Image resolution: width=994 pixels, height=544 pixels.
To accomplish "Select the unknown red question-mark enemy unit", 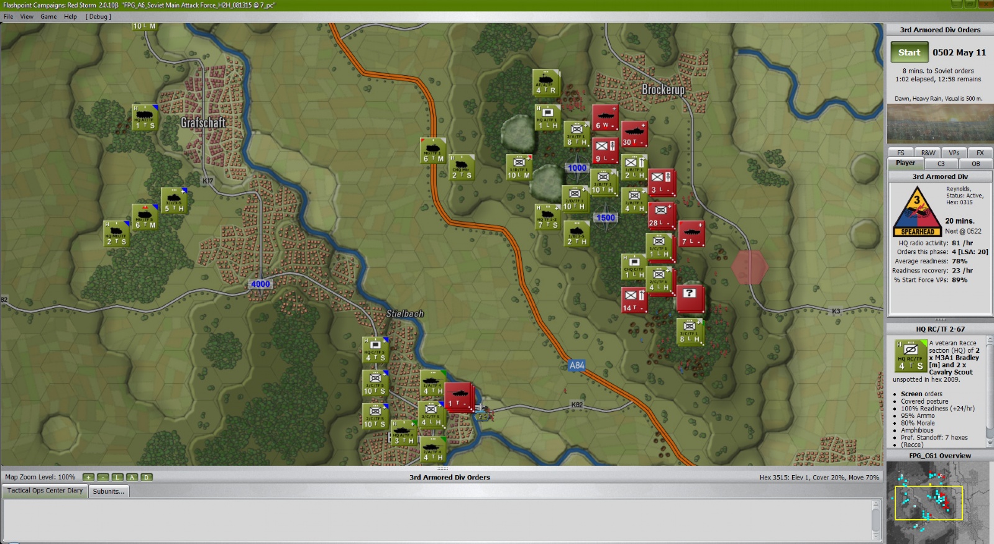I will click(690, 298).
